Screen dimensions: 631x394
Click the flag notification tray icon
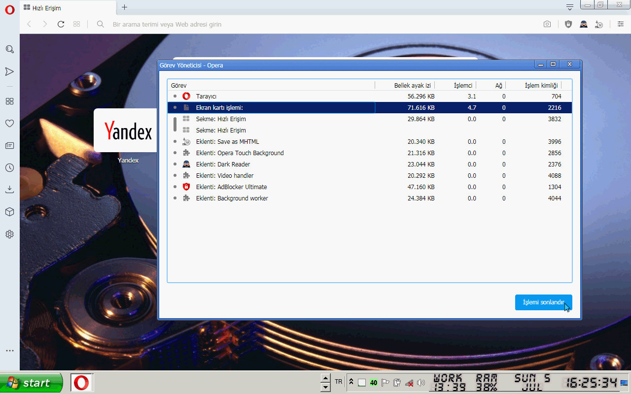pos(386,383)
